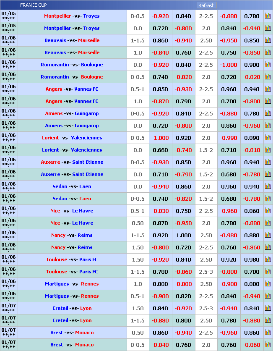This screenshot has height=351, width=273.
Task: Open Amiens -vs- Guingamp match with 0-0.5 handicap
Action: (72, 113)
